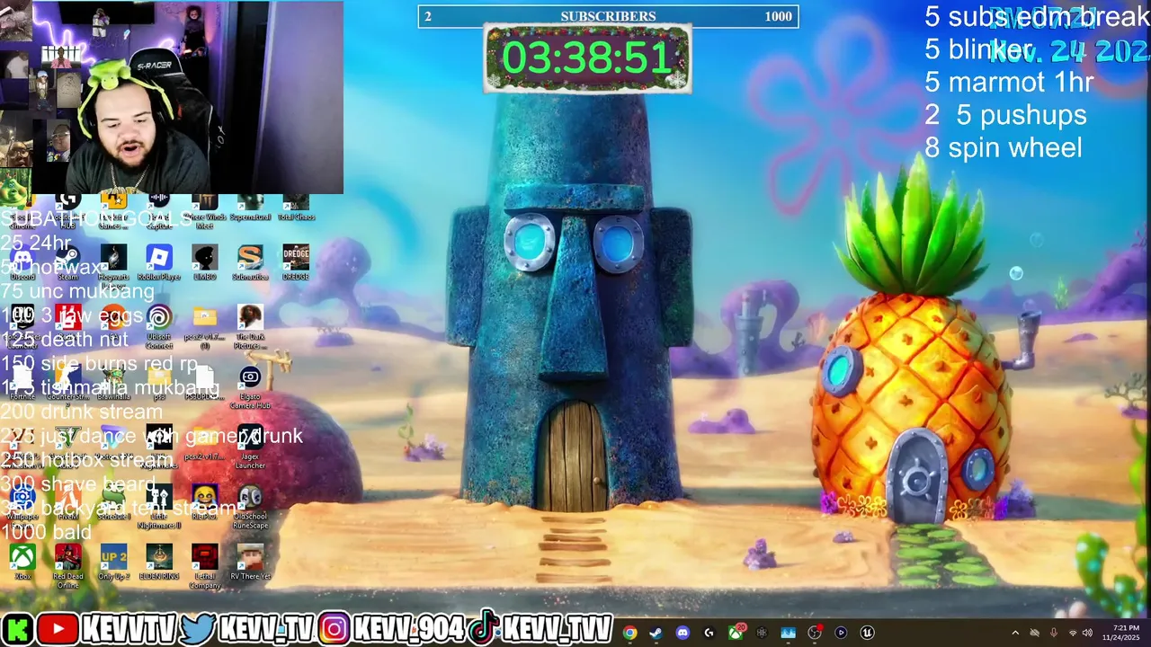Screen dimensions: 1151x647
Task: Open Discord from the taskbar
Action: click(x=683, y=633)
